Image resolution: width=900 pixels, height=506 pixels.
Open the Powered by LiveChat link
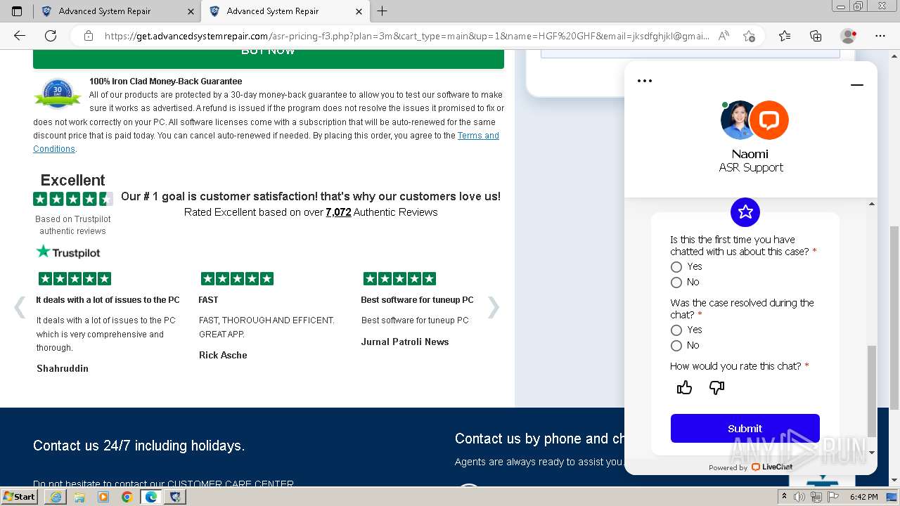pyautogui.click(x=750, y=467)
